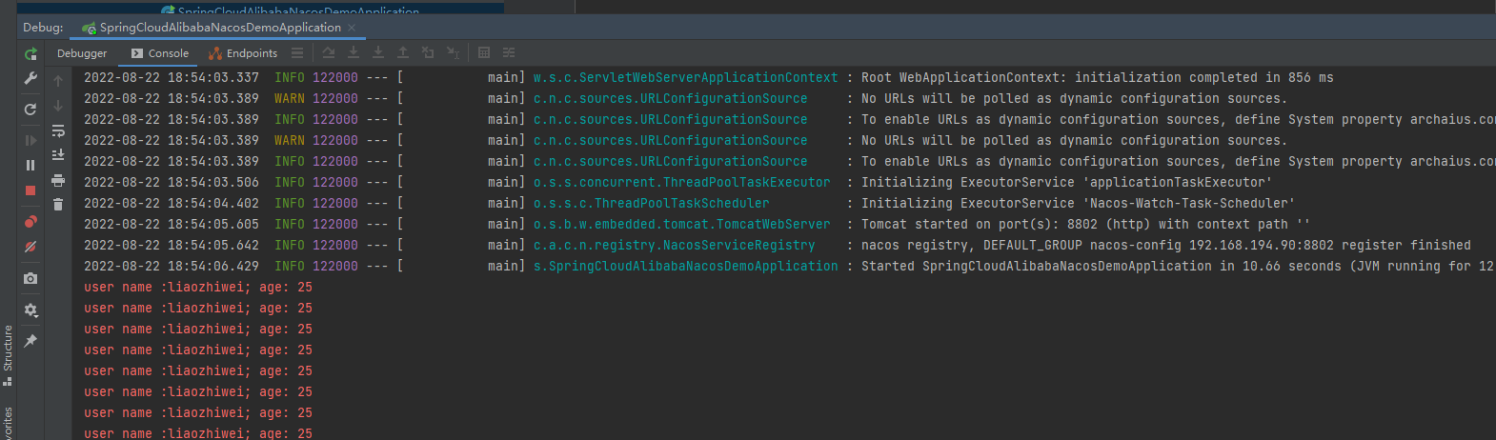Click 'Initializing ExecutorService applicationTaskExecutor' message
1496x440 pixels.
1066,182
